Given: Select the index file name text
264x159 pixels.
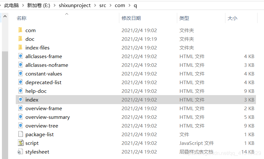Looking at the screenshot, I should click(x=32, y=100).
